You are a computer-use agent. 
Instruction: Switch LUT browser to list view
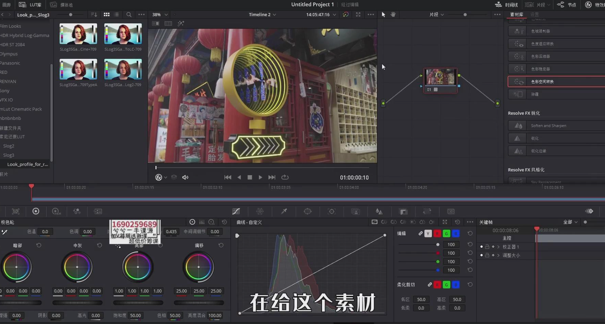click(x=116, y=14)
